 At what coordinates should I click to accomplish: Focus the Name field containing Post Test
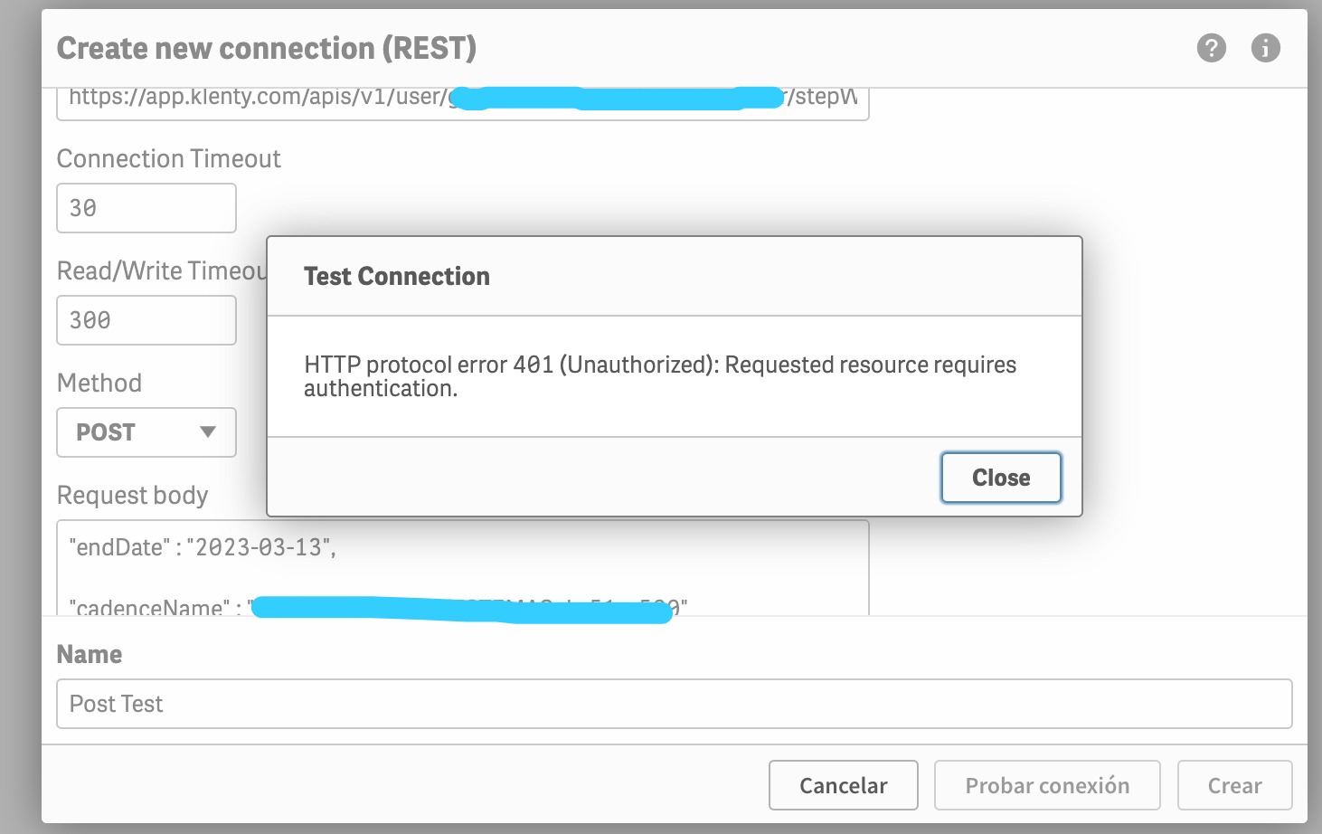(x=674, y=704)
